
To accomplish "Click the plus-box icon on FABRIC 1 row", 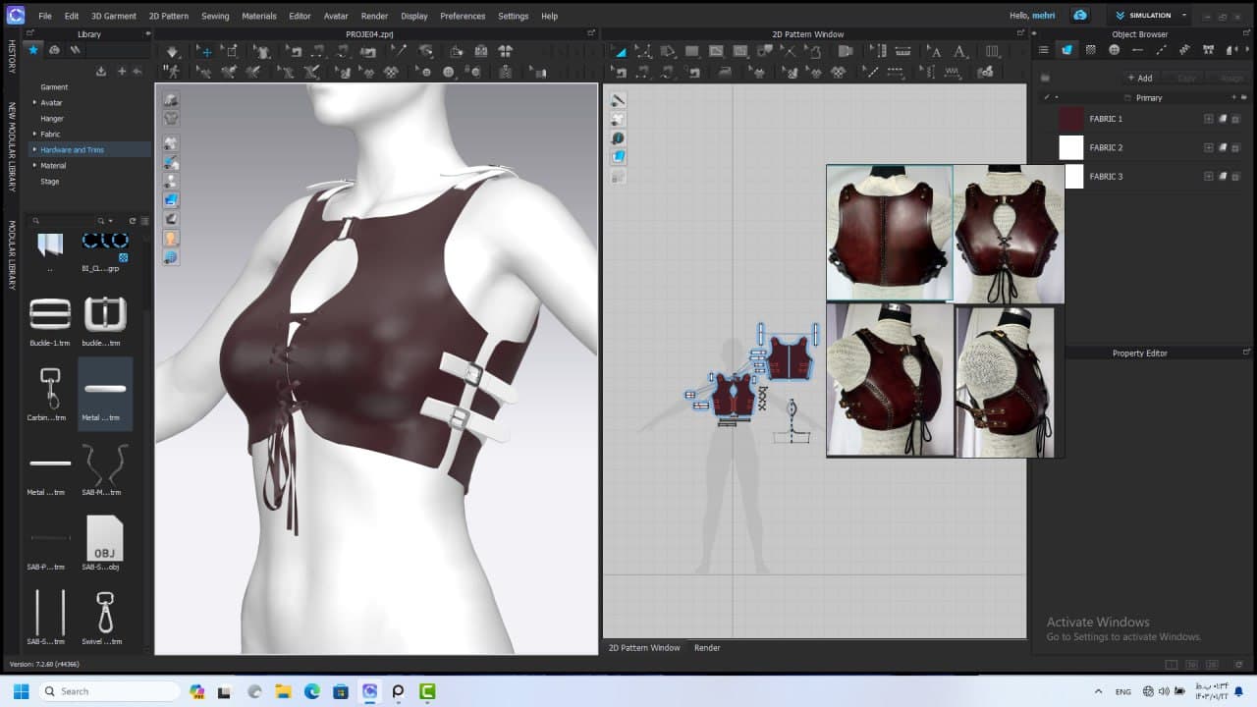I will tap(1209, 119).
